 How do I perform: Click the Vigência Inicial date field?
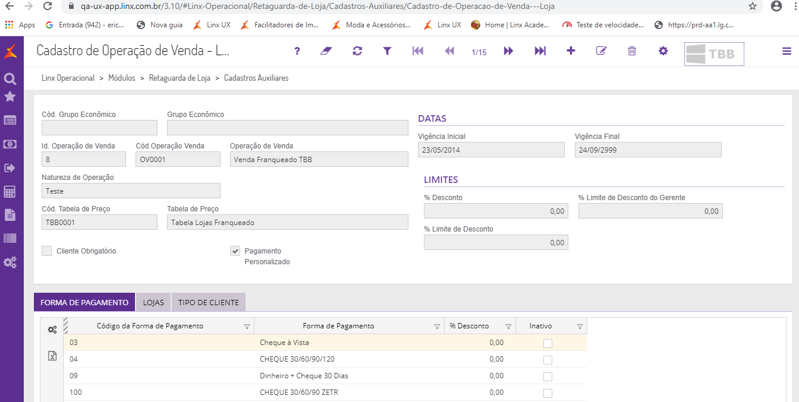(491, 150)
